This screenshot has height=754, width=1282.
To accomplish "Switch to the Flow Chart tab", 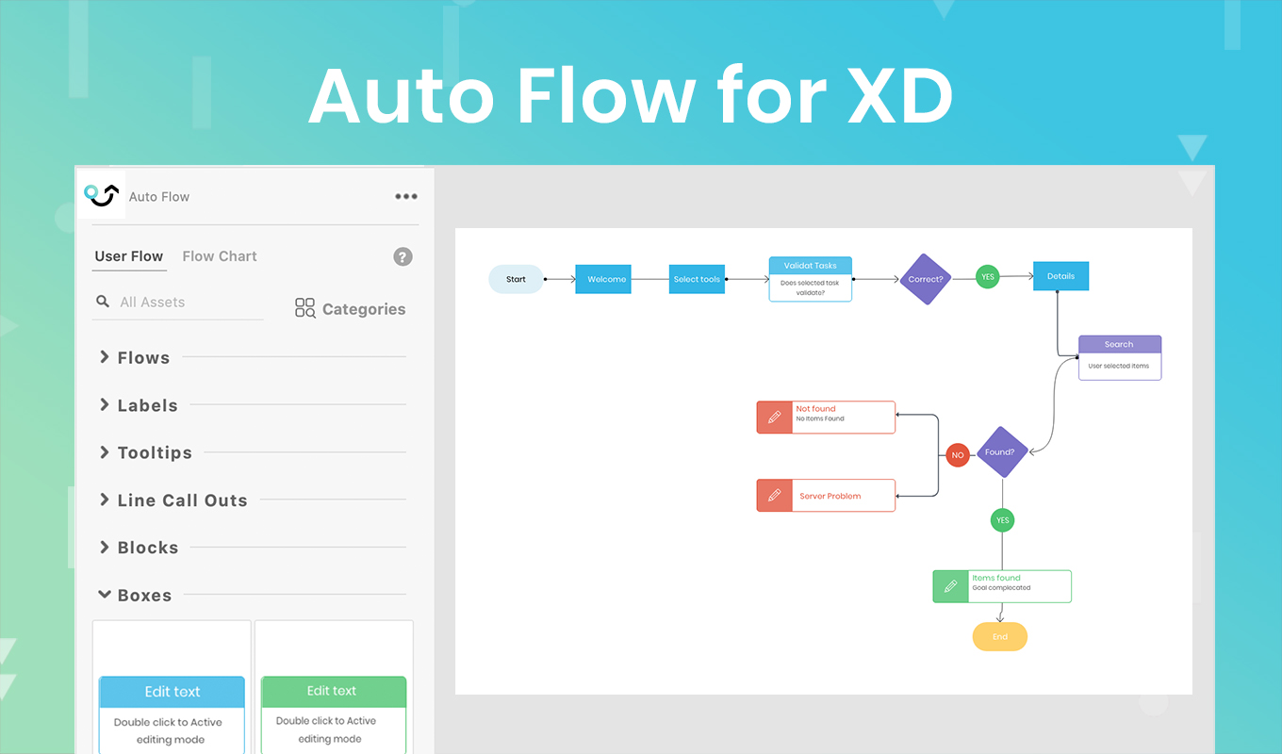I will (220, 256).
